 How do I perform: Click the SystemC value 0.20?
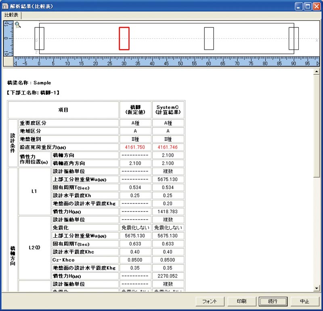tap(168, 203)
